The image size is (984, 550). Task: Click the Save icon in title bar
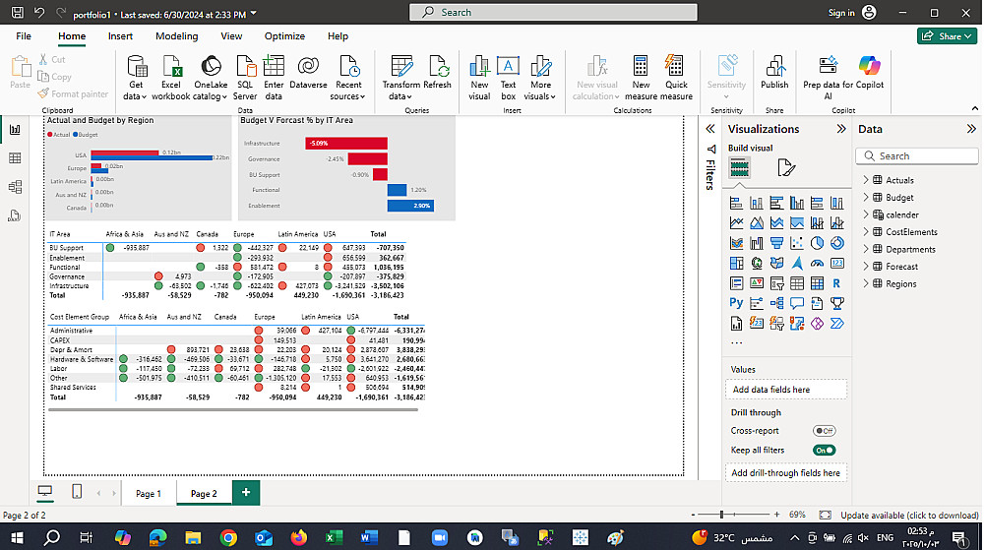(x=18, y=12)
